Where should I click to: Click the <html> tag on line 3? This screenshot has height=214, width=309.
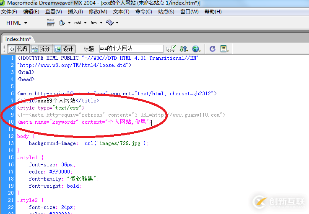pyautogui.click(x=26, y=72)
